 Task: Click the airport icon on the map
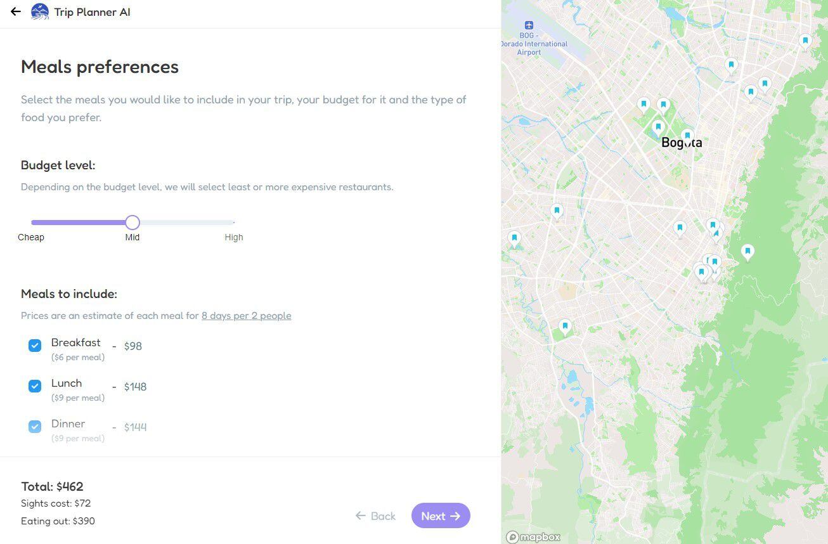[x=529, y=25]
